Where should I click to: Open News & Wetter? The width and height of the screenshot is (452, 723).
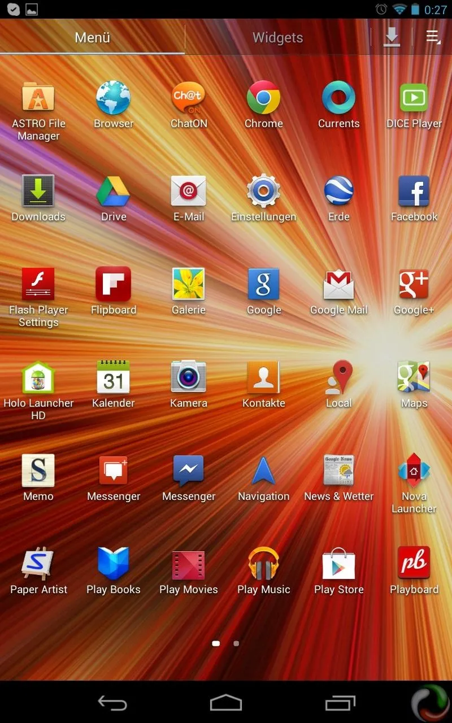coord(339,477)
